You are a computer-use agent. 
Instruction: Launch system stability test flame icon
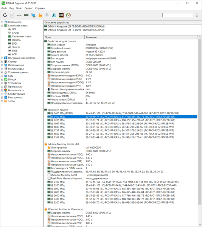40,15
